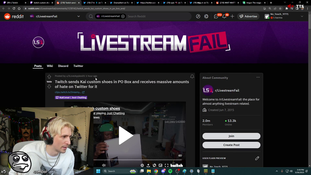Open Windows Start menu
Viewport: 311px width, 175px height.
pyautogui.click(x=98, y=171)
